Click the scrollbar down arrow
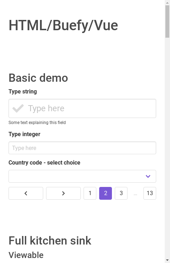The height and width of the screenshot is (263, 170). click(167, 260)
